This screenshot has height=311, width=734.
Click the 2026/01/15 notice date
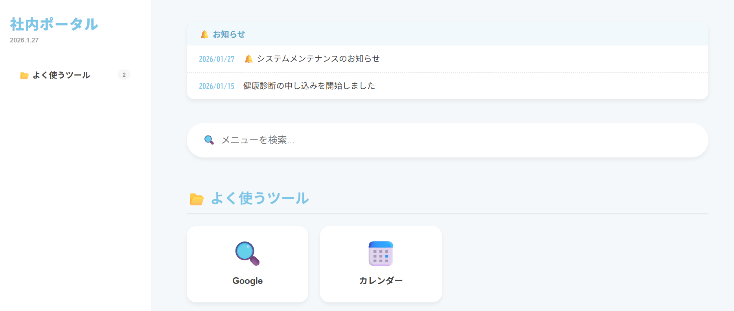pyautogui.click(x=217, y=86)
